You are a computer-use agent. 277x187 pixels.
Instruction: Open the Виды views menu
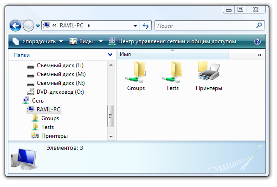(x=86, y=41)
